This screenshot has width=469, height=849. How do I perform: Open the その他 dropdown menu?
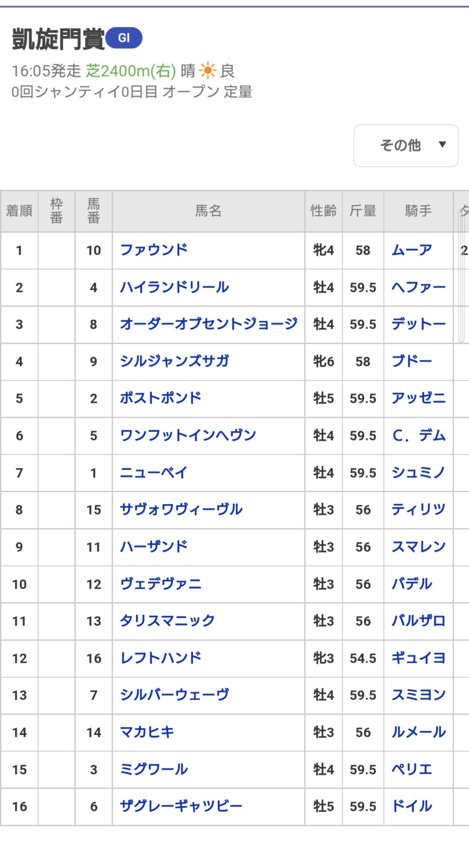click(x=406, y=146)
